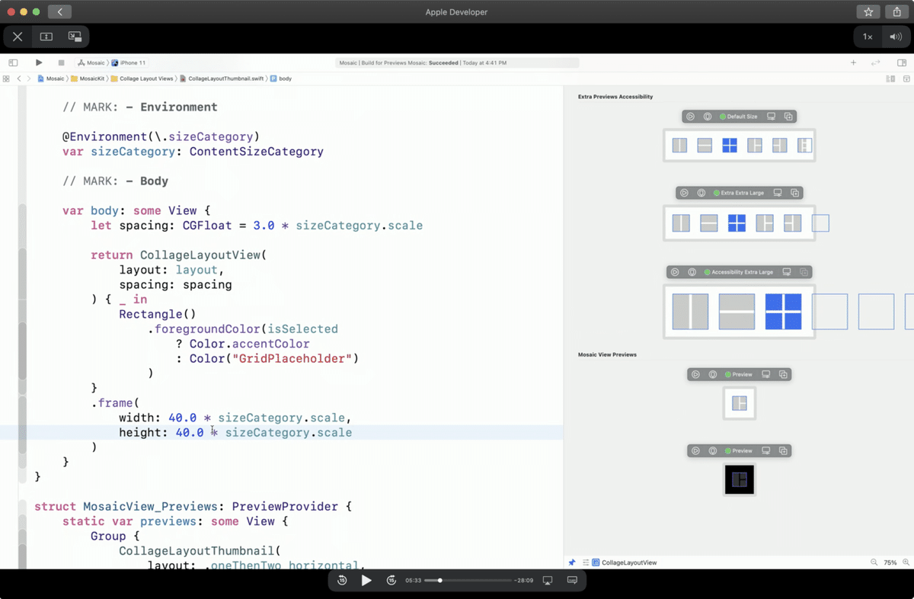Click the video progress slider
The height and width of the screenshot is (599, 914).
(468, 580)
